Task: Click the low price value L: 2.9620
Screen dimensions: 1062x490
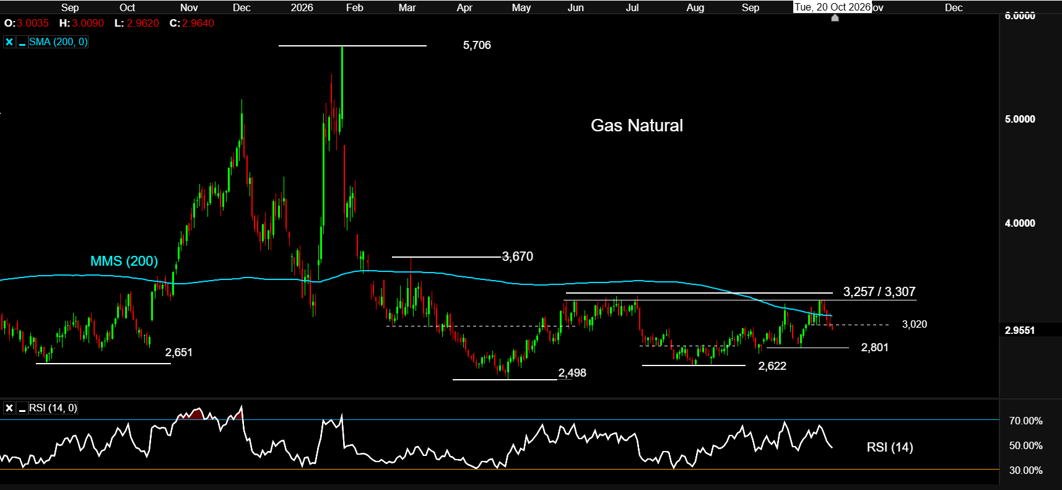Action: click(x=137, y=23)
